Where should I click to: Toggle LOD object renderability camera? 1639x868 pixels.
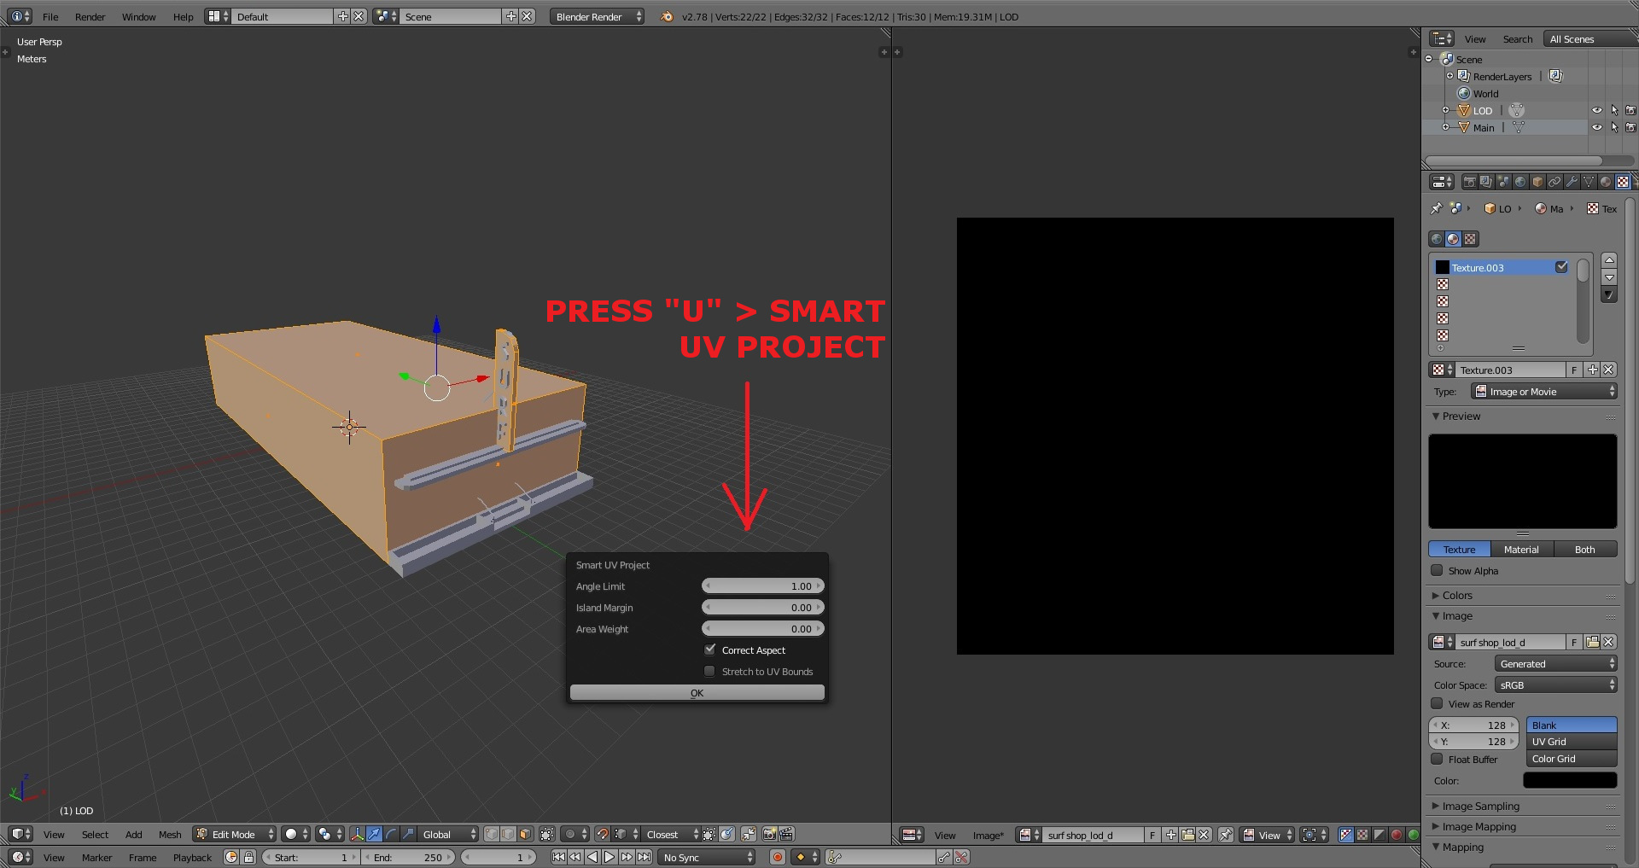[1630, 110]
